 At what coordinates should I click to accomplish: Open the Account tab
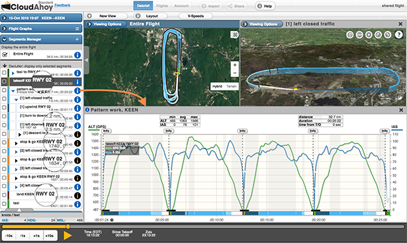(x=181, y=6)
